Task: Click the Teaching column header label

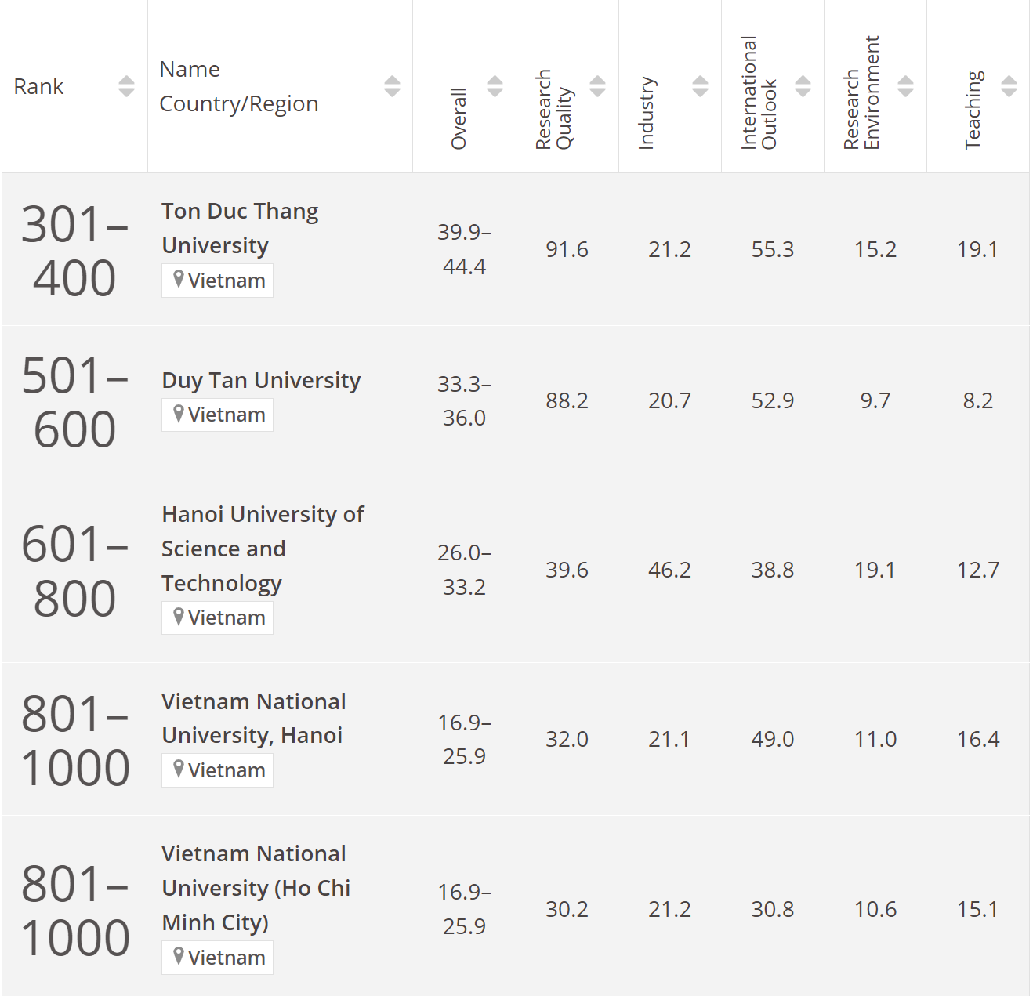Action: point(973,110)
